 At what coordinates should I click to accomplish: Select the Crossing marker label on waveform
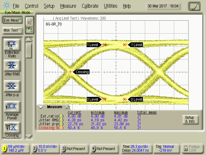(x=81, y=72)
